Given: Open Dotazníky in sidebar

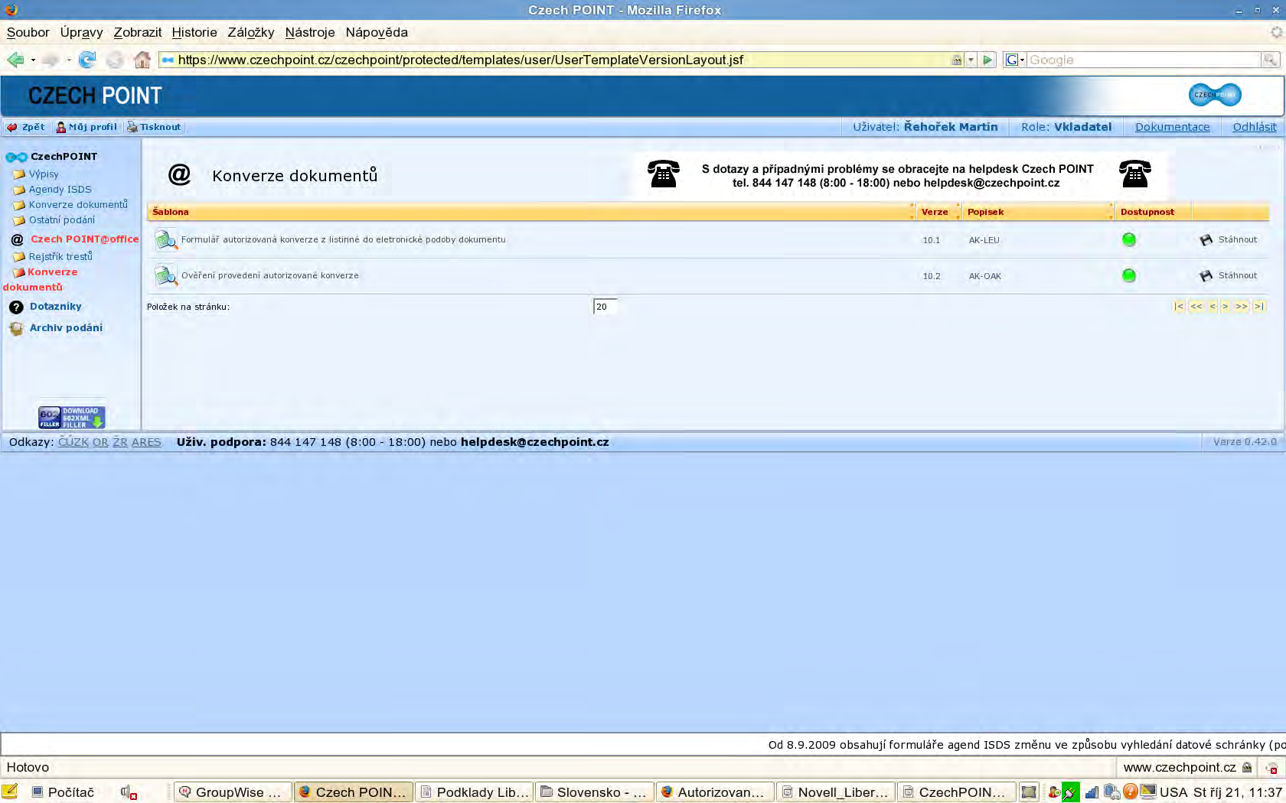Looking at the screenshot, I should pos(55,306).
